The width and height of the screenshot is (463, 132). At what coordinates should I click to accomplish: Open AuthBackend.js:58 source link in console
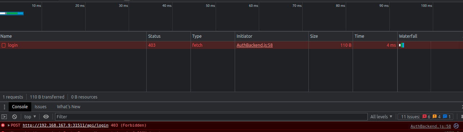coord(431,126)
